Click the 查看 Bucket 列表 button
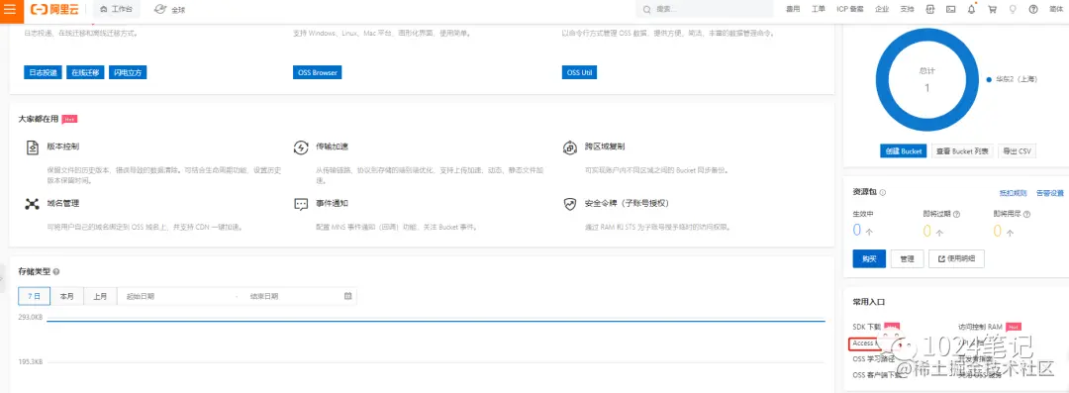Image resolution: width=1069 pixels, height=393 pixels. click(x=962, y=150)
